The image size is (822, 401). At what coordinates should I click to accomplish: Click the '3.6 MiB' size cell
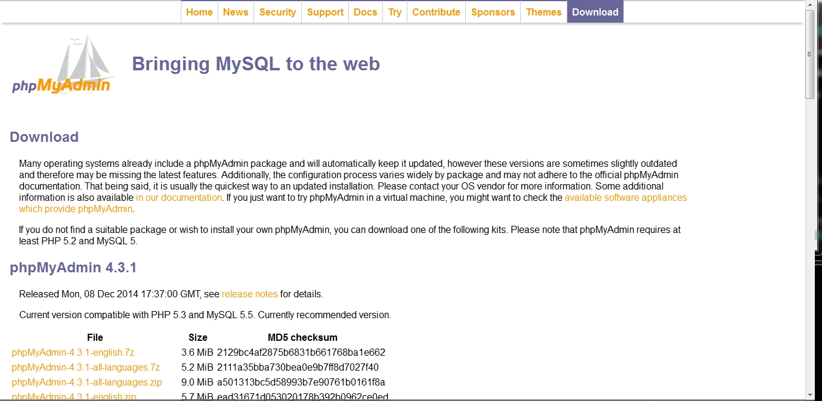197,353
